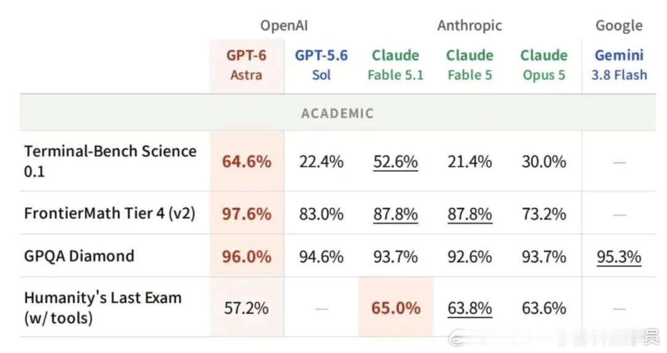Image resolution: width=667 pixels, height=353 pixels.
Task: Select the GPT-5.6 Sol column header
Action: point(321,65)
